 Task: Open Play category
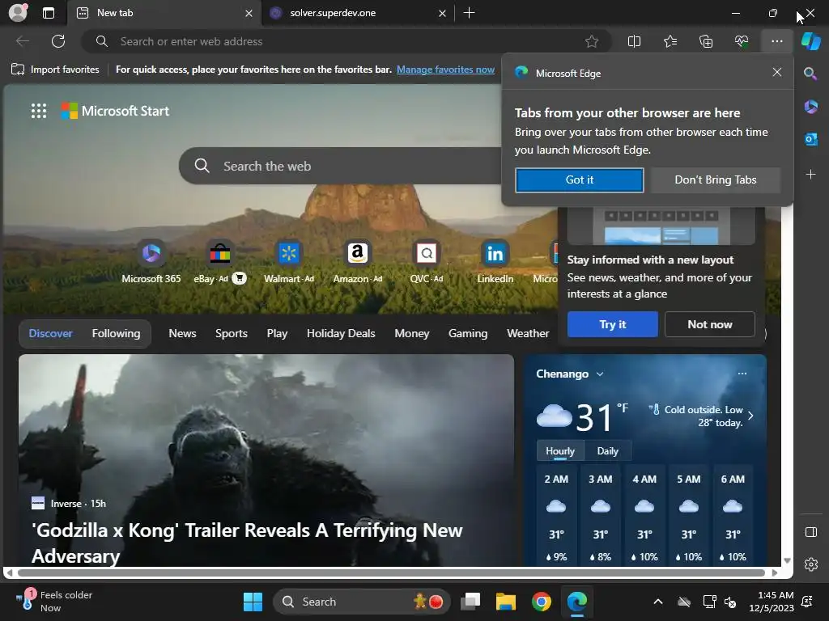(x=277, y=333)
